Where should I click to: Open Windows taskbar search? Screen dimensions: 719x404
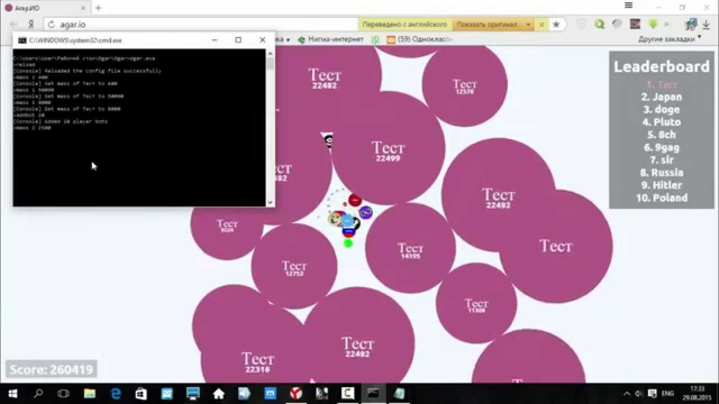click(38, 393)
